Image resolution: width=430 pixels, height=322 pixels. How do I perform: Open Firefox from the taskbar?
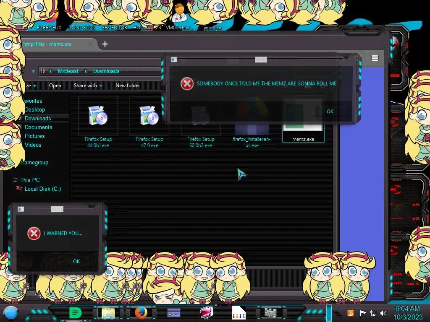tap(141, 313)
